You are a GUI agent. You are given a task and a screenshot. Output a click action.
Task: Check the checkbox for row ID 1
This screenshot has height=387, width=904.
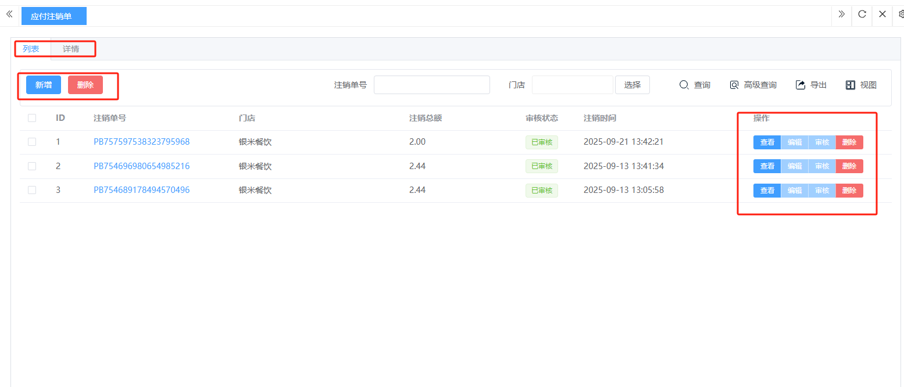[x=32, y=142]
